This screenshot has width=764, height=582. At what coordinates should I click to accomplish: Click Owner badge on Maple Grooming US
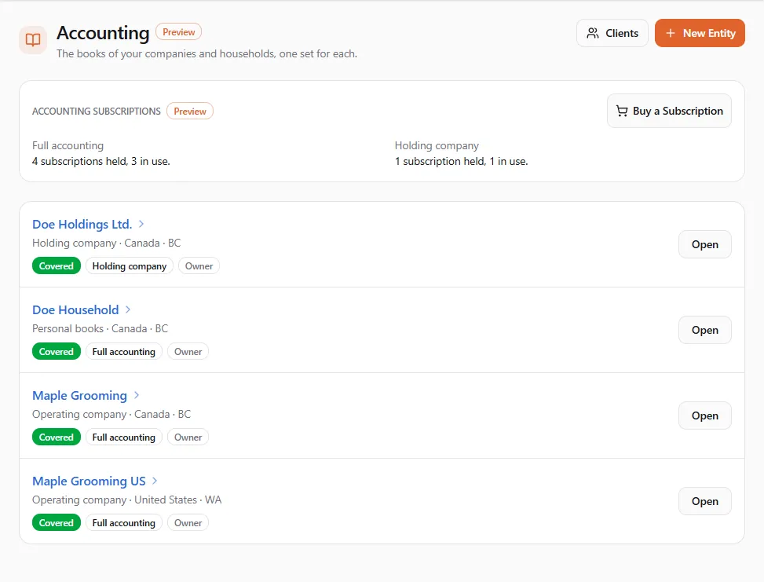pos(188,523)
